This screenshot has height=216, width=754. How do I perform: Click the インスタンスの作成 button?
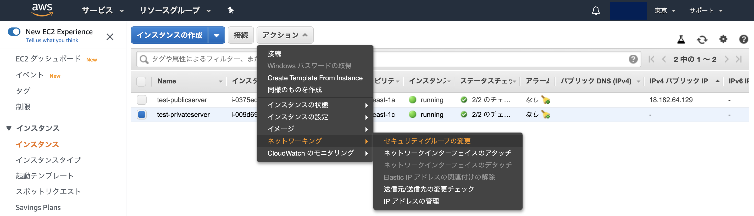(170, 35)
